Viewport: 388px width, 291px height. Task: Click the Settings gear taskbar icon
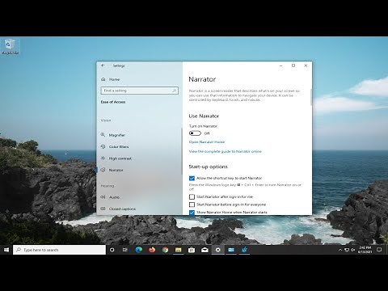[x=217, y=250]
